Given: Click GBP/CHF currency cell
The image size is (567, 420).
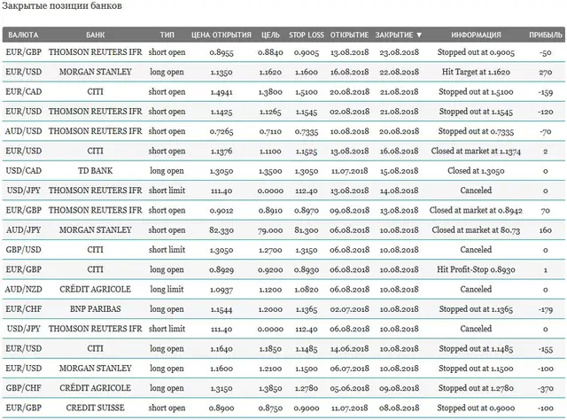Looking at the screenshot, I should [x=24, y=388].
